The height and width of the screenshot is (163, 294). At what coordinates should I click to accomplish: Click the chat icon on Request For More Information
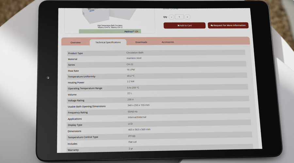click(x=212, y=25)
